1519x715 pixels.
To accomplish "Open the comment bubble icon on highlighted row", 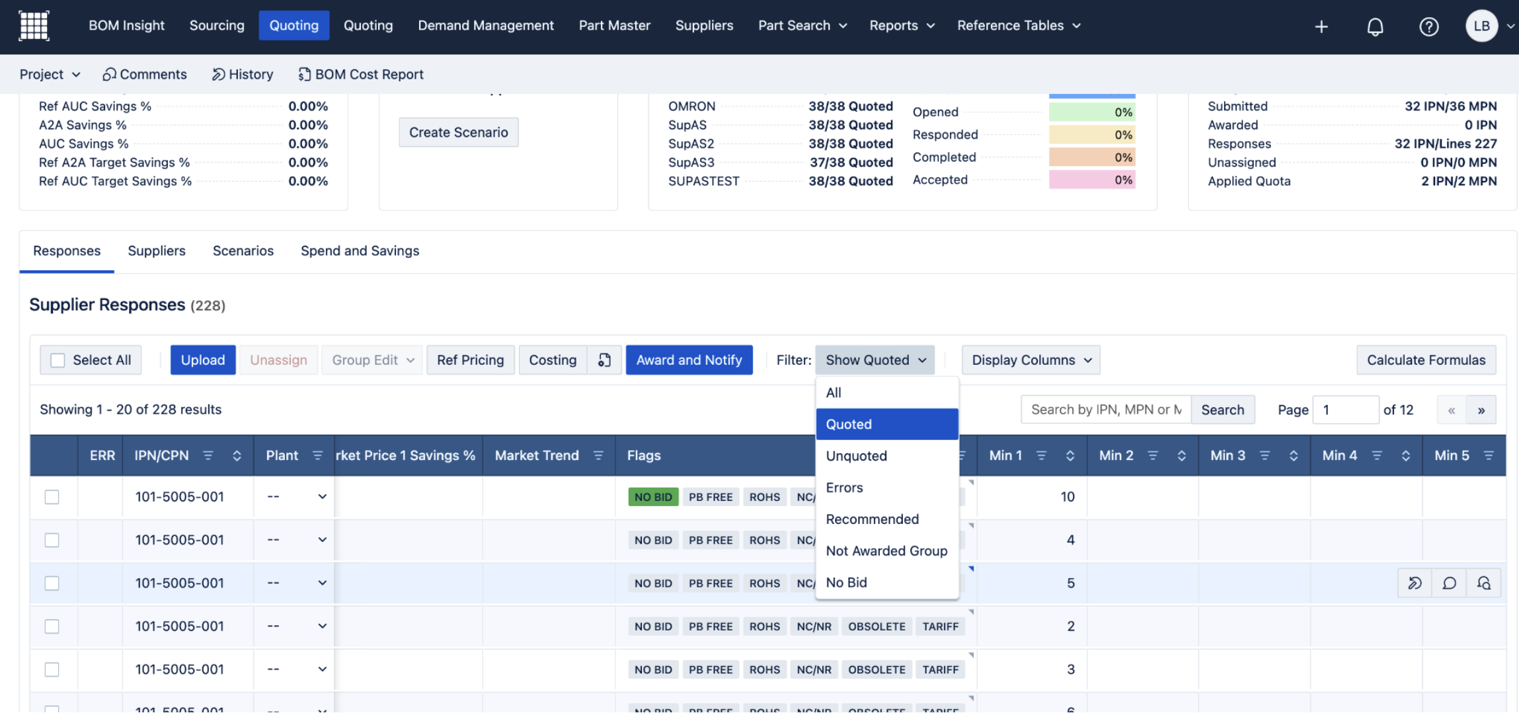I will 1449,583.
